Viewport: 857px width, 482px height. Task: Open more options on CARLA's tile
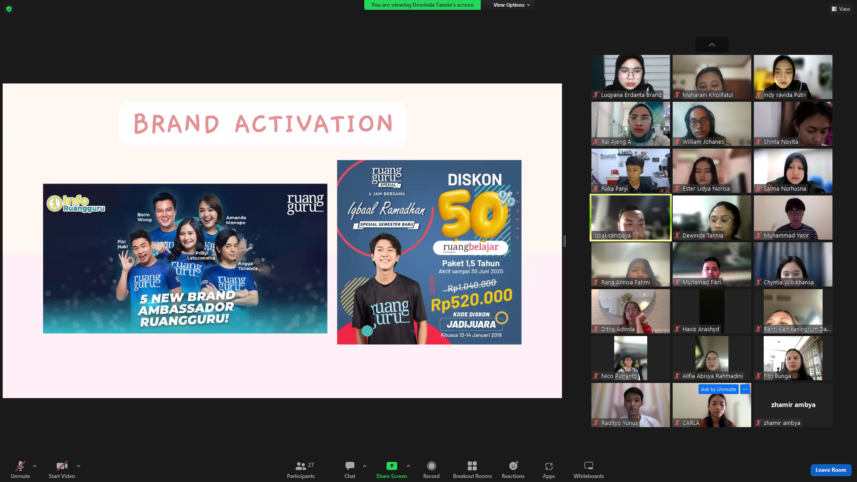pos(745,389)
